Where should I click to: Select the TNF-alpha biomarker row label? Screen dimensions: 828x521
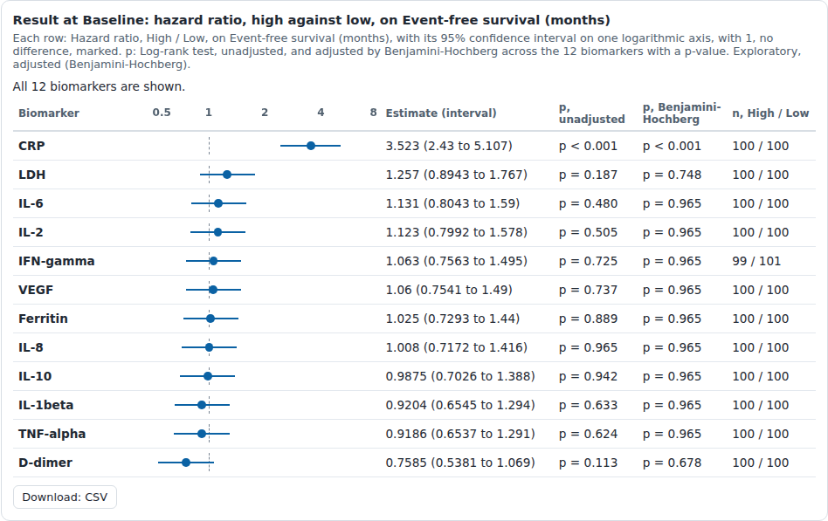52,434
